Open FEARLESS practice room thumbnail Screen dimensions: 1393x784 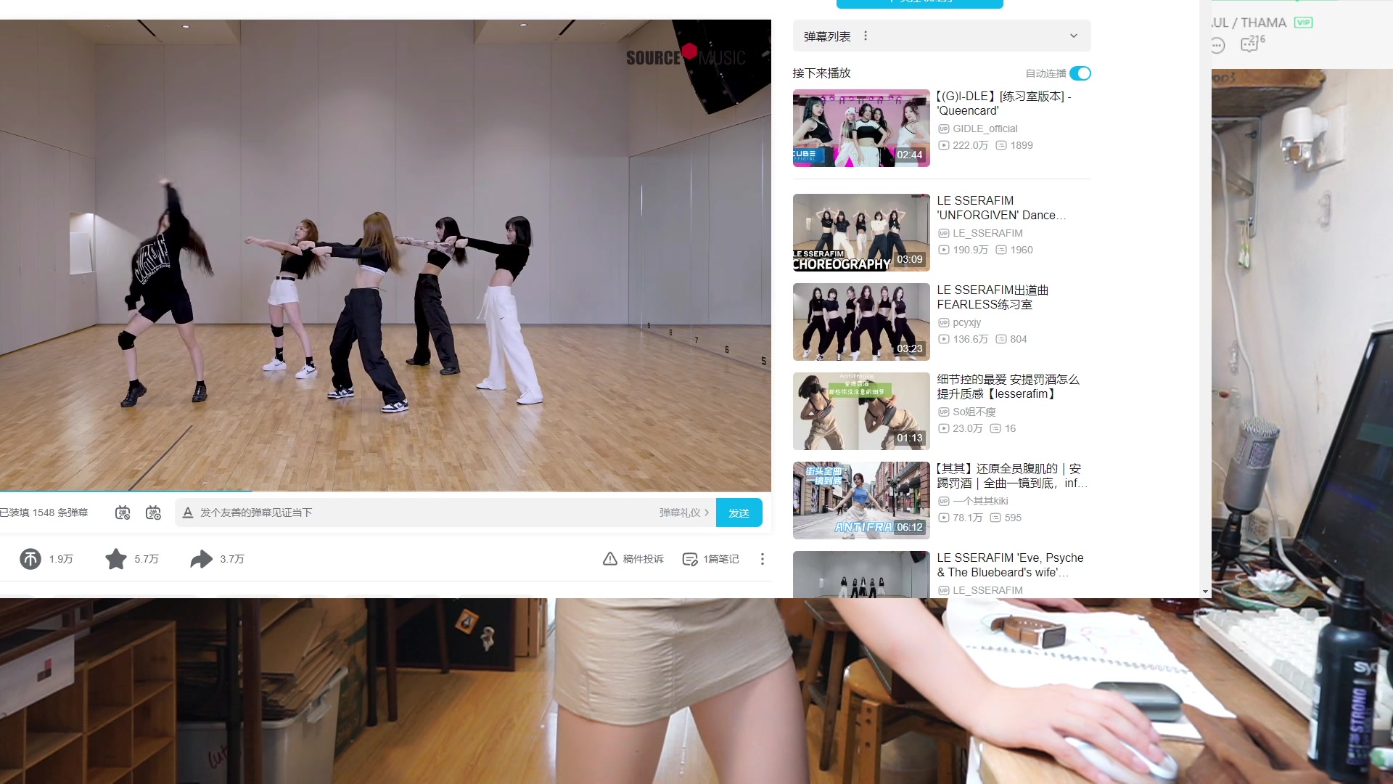click(861, 322)
